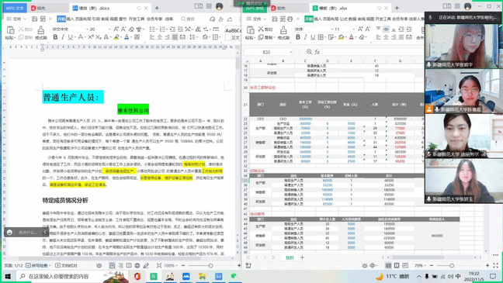Apply text highlight color in the document ribbon

tap(116, 37)
